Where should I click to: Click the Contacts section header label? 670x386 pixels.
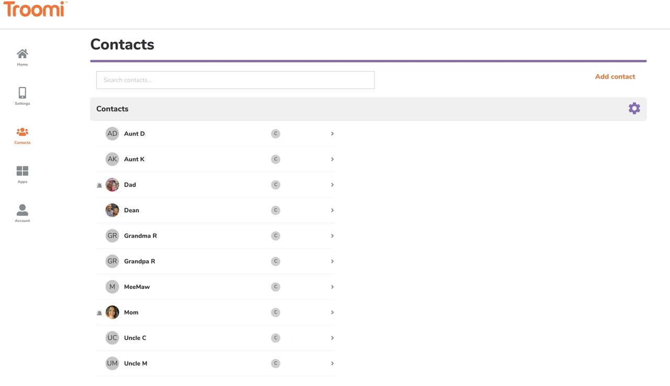click(112, 109)
